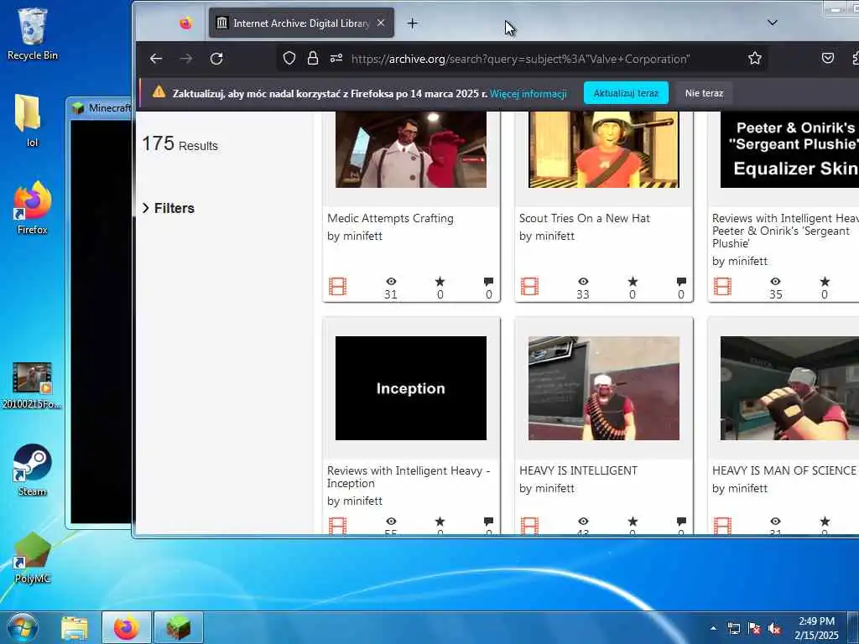Close the Internet Archive tab

click(381, 23)
